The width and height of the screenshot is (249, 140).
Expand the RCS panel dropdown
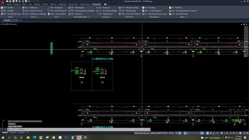[x=57, y=17]
